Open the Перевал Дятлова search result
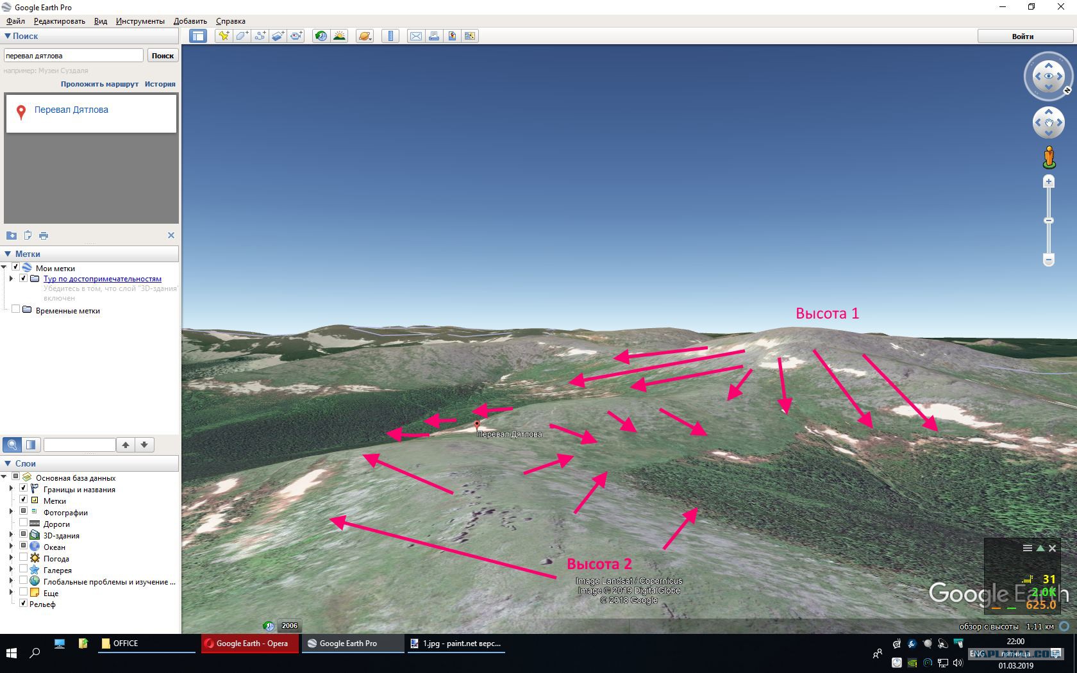 pyautogui.click(x=71, y=110)
